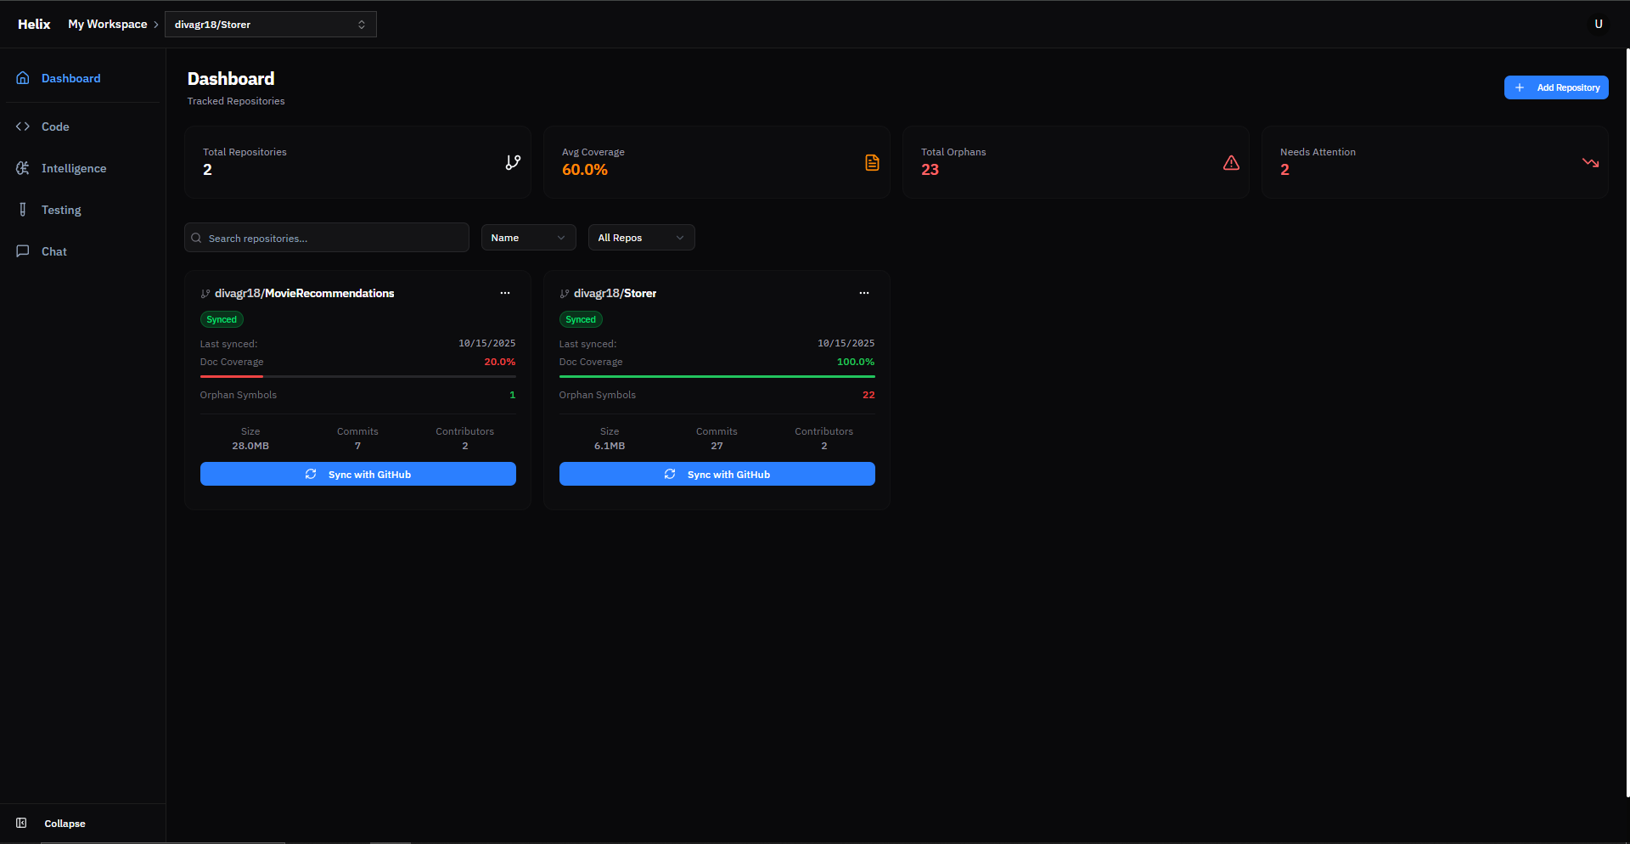The width and height of the screenshot is (1630, 844).
Task: Click the Collapse sidebar panel icon
Action: click(x=21, y=823)
